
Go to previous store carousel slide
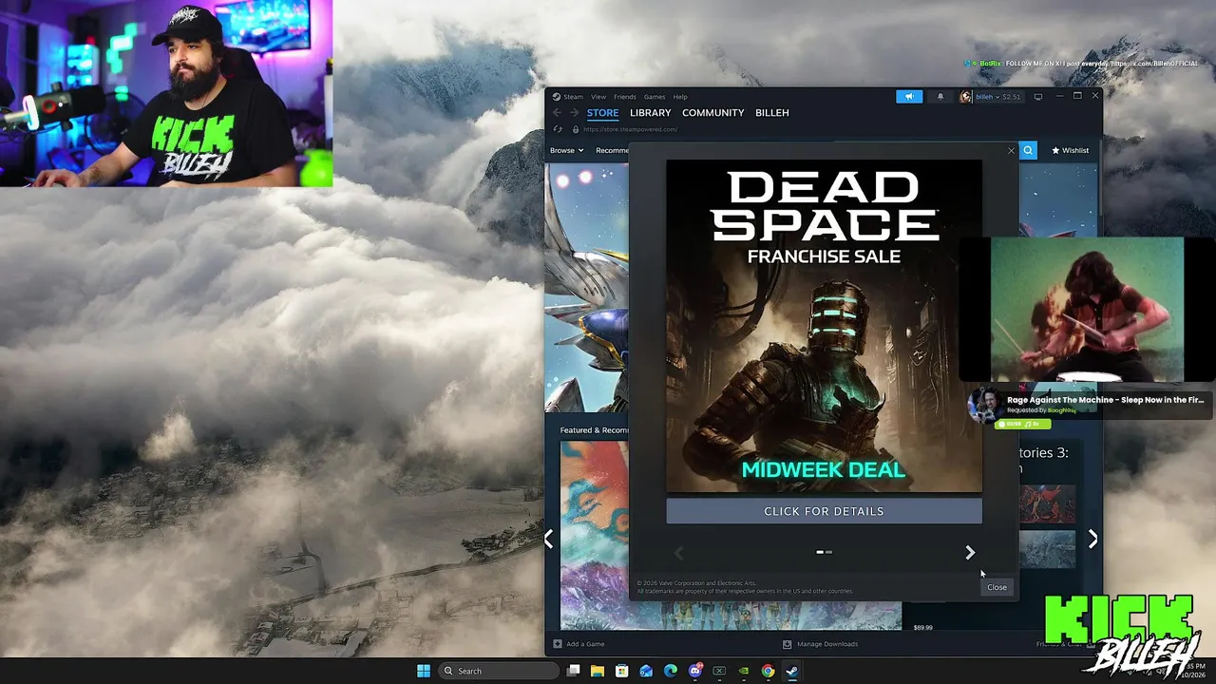coord(548,539)
